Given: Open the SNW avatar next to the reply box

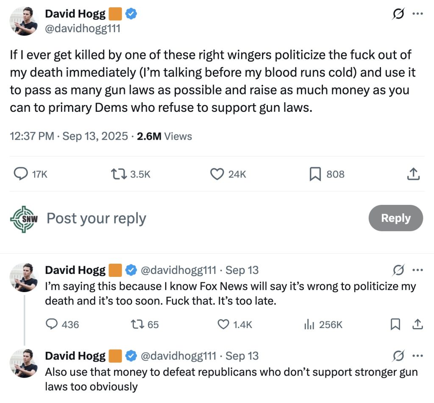Looking at the screenshot, I should tap(23, 218).
